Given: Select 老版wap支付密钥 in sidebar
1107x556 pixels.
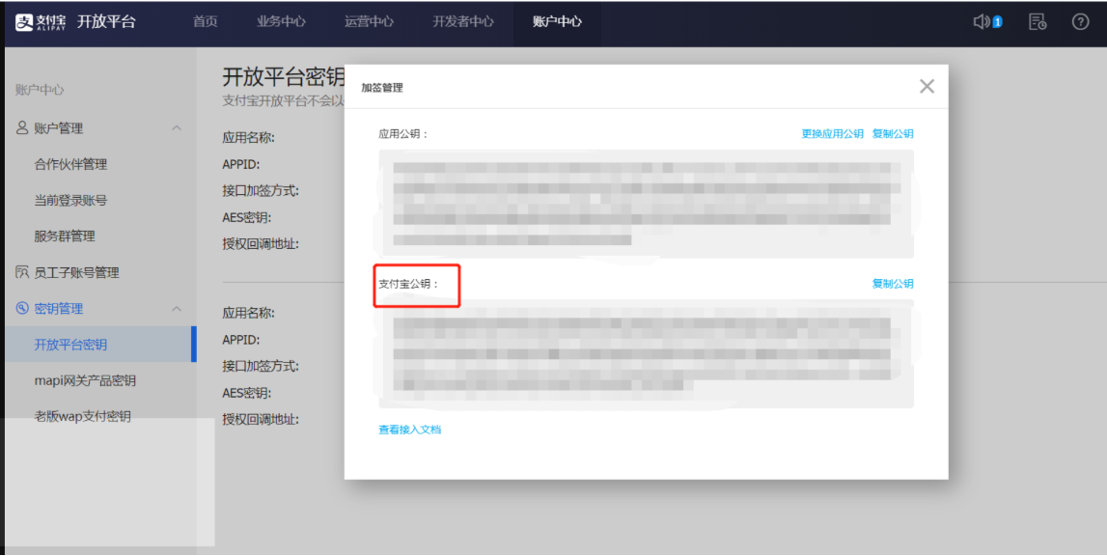Looking at the screenshot, I should coord(83,416).
